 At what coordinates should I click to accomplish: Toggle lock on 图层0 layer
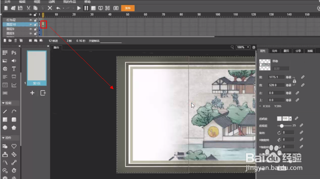36,29
